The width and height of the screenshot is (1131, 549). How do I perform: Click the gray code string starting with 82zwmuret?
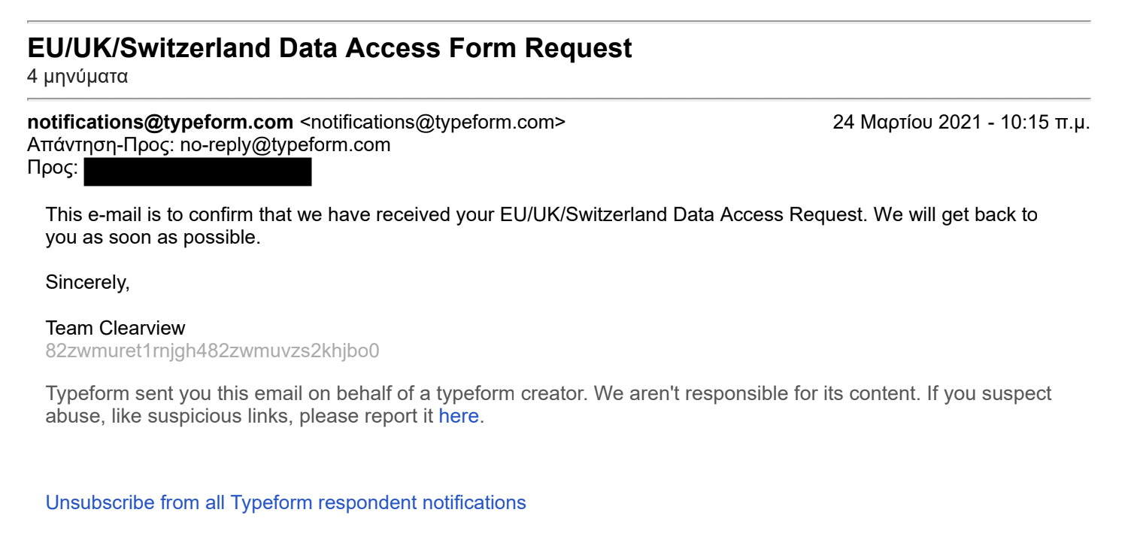[x=213, y=350]
